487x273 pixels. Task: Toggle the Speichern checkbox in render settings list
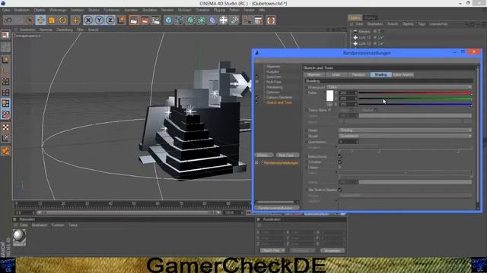(x=257, y=77)
